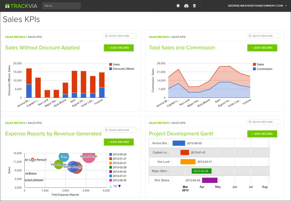Click the gray up arrow in the legend pager
Image resolution: width=291 pixels, height=201 pixels.
tap(111, 186)
